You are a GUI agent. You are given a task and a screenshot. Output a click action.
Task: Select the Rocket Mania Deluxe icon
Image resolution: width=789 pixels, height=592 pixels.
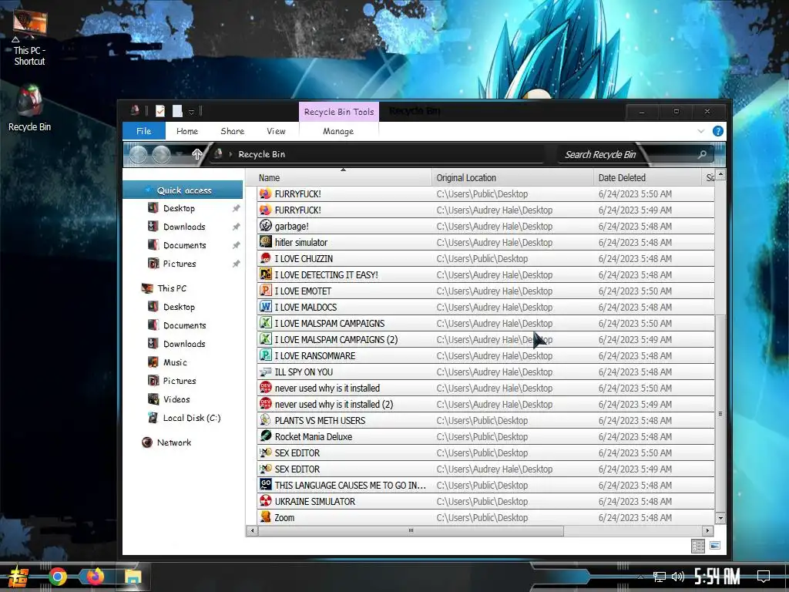pyautogui.click(x=265, y=436)
